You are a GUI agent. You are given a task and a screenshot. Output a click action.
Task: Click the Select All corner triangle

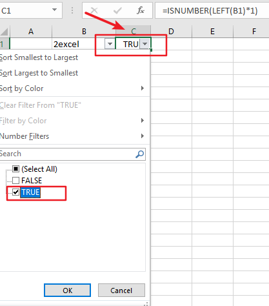coord(5,32)
